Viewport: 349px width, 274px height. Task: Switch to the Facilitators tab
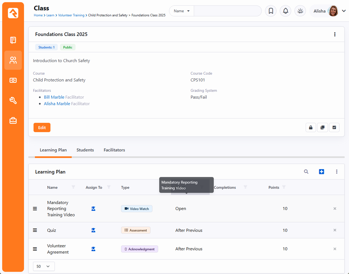tap(114, 150)
